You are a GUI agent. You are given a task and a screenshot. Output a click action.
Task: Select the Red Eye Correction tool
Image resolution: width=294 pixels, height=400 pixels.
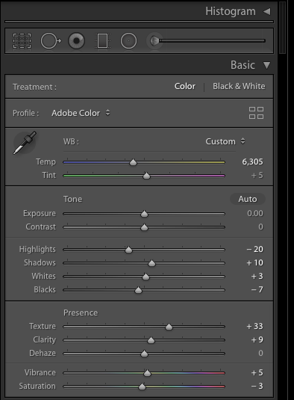76,41
